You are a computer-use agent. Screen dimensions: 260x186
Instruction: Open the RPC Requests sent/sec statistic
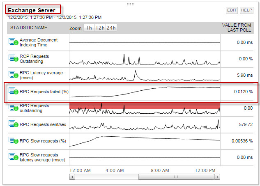tap(43, 124)
